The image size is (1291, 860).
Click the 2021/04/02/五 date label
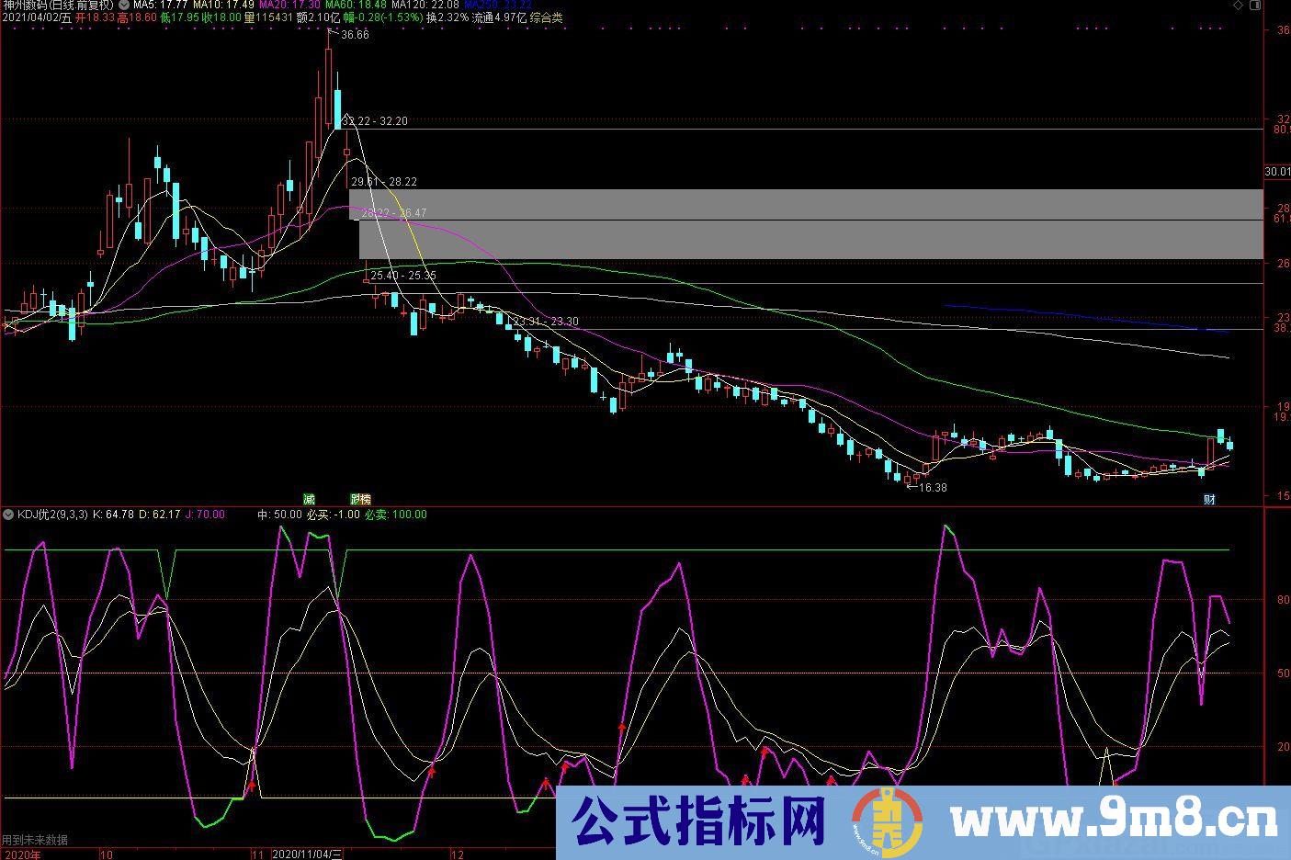pos(35,17)
